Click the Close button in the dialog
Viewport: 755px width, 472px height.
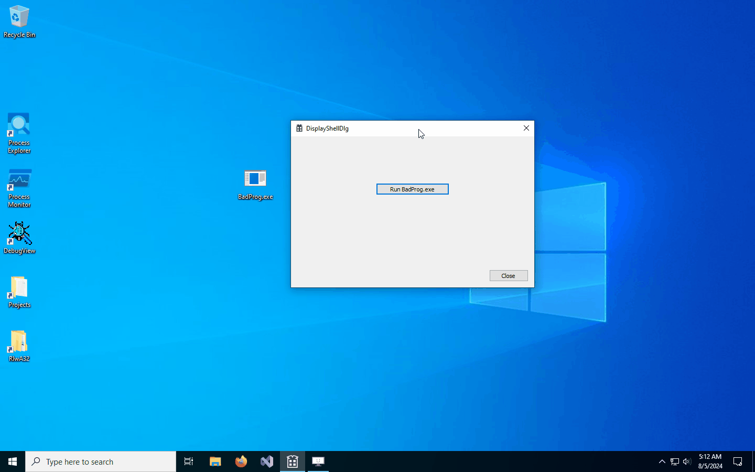tap(508, 276)
